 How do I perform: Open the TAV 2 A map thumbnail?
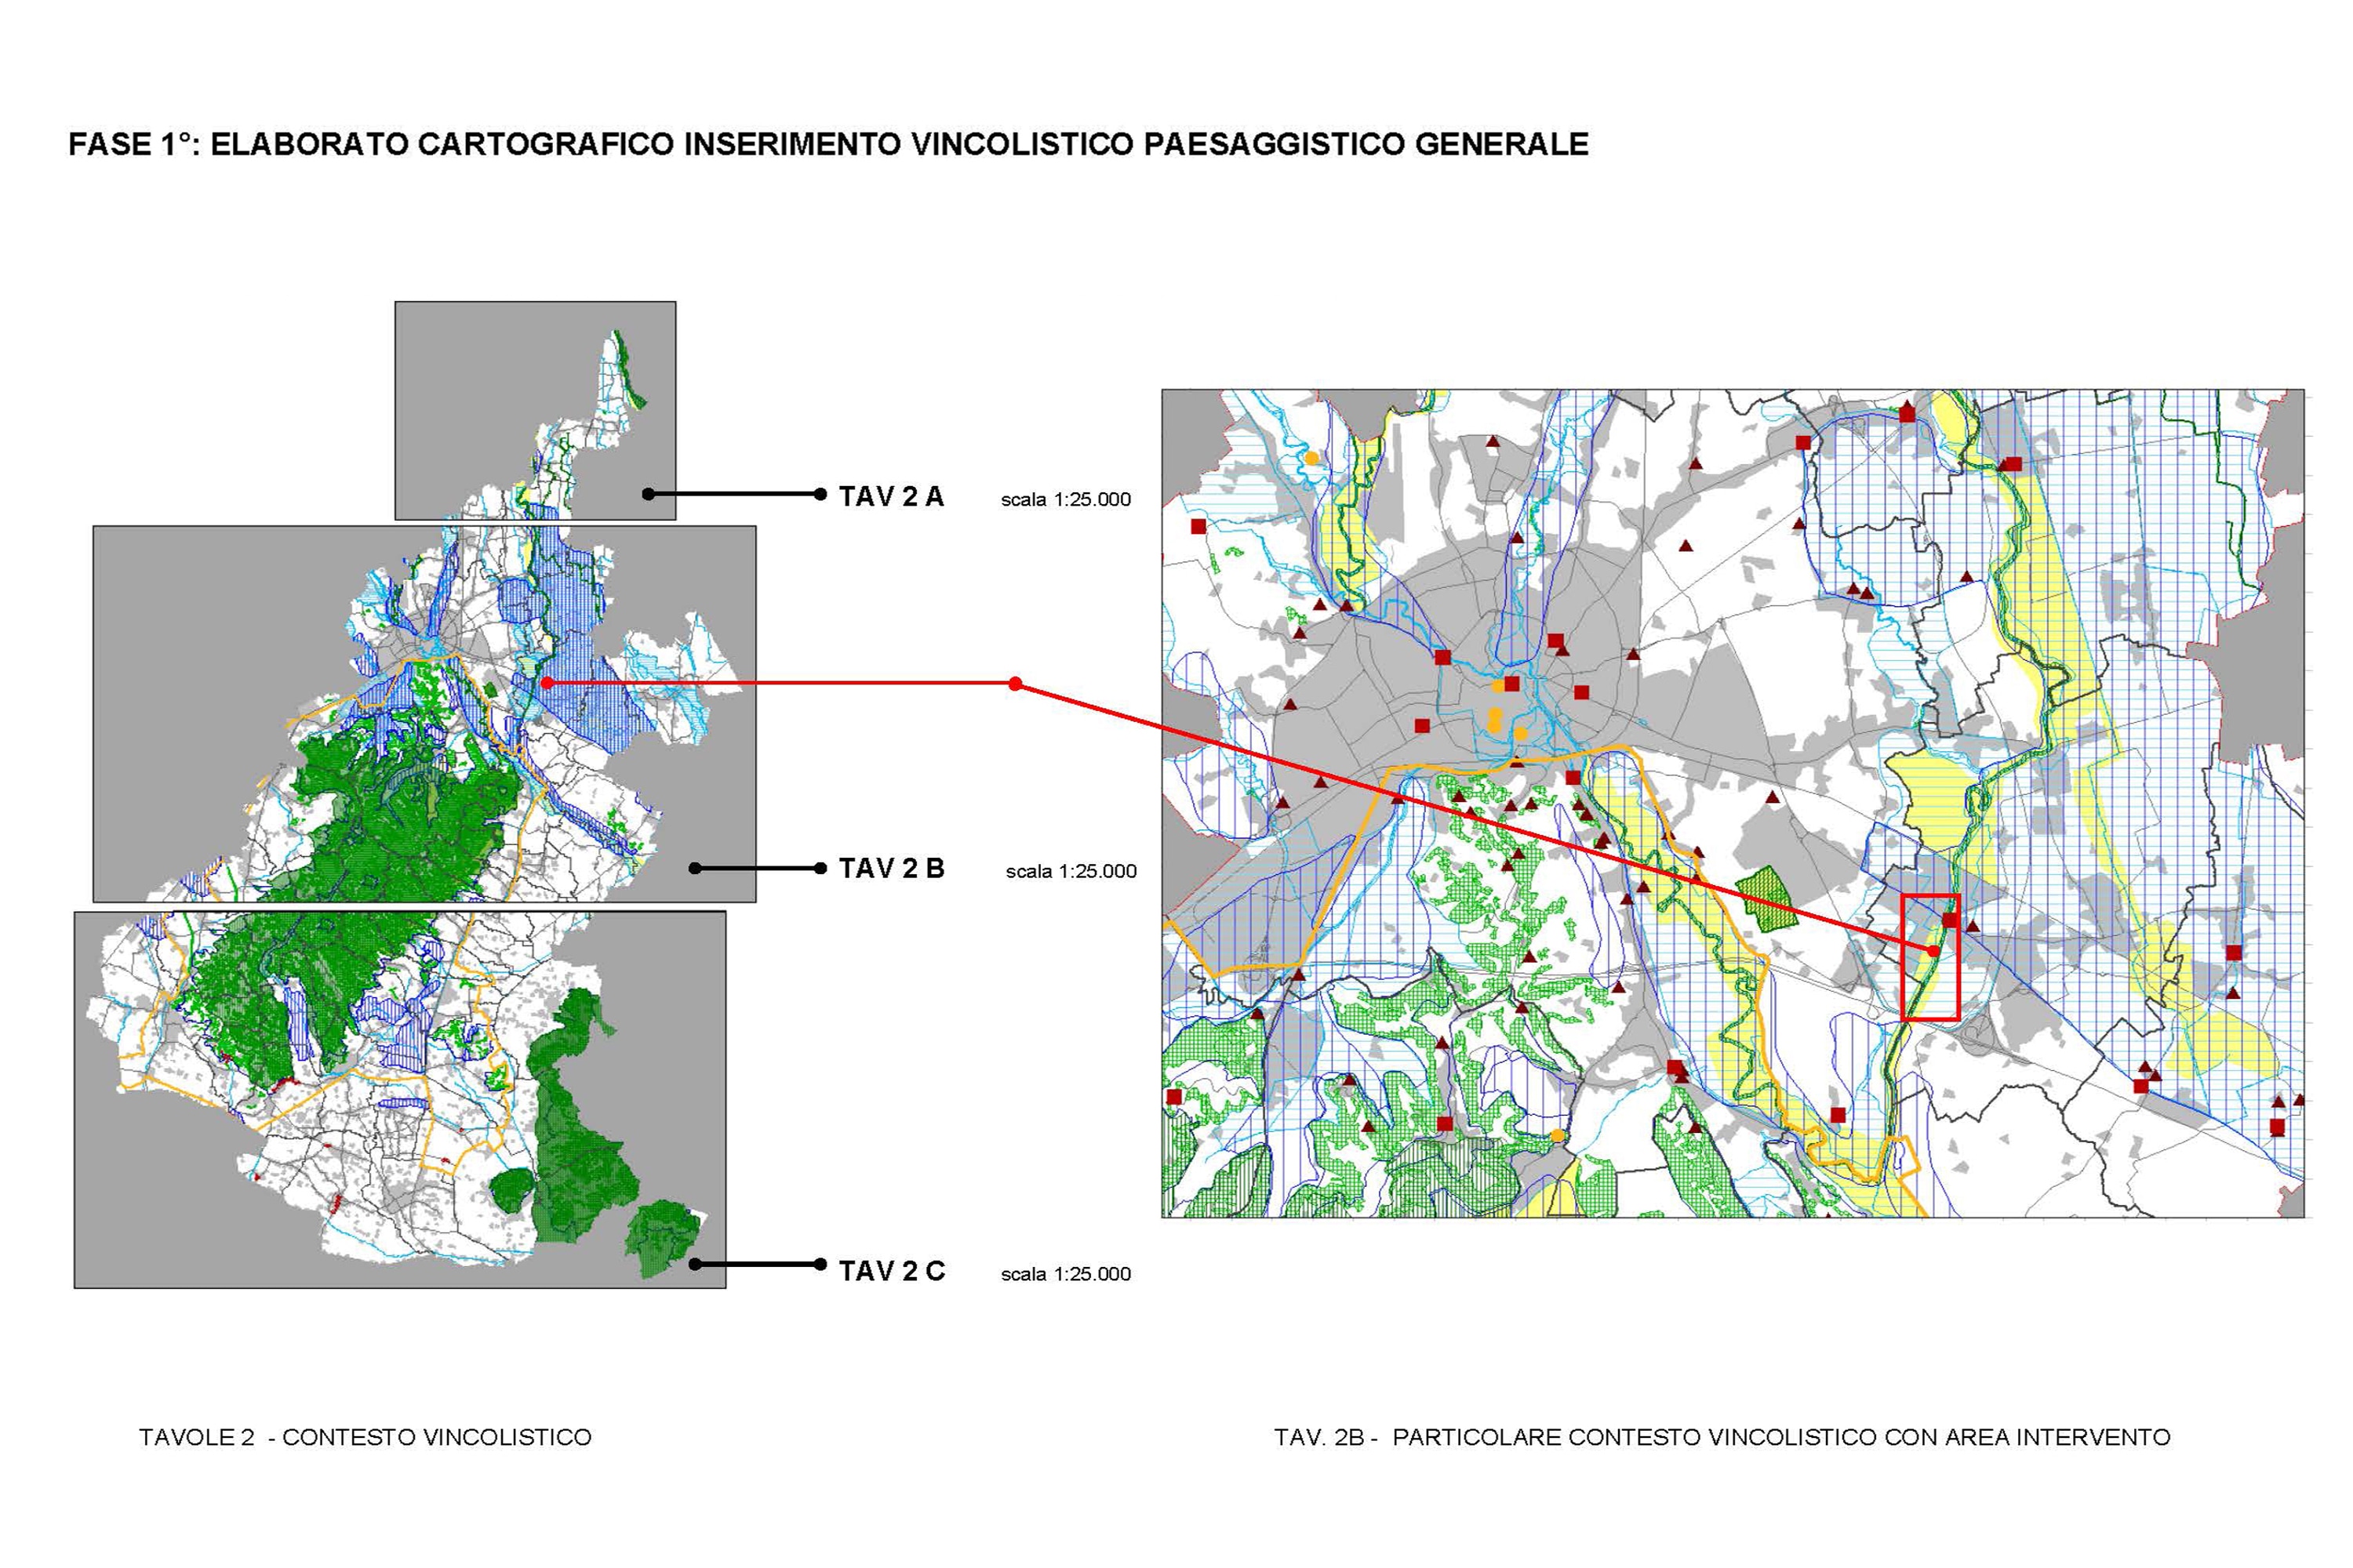click(535, 410)
